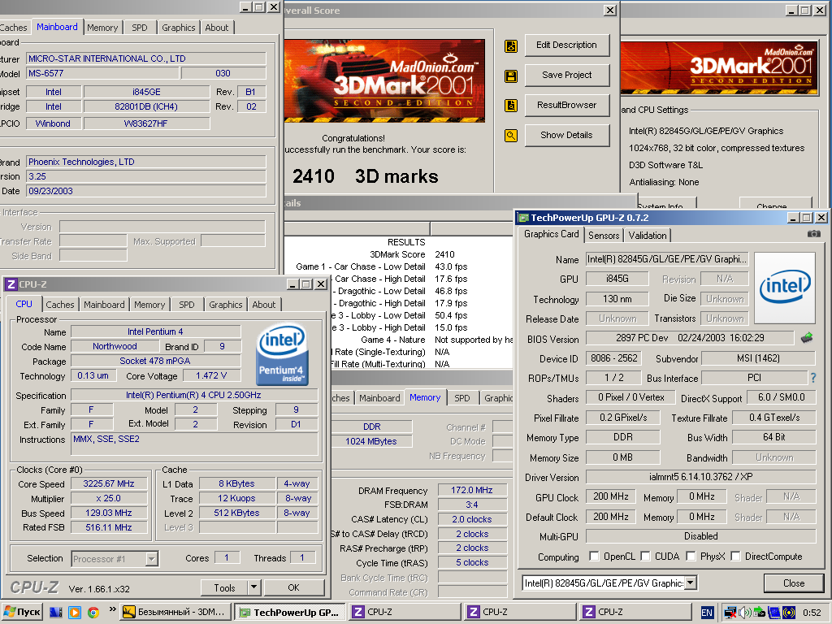Open the About tab in front CPU-Z
The height and width of the screenshot is (624, 832).
coord(264,305)
